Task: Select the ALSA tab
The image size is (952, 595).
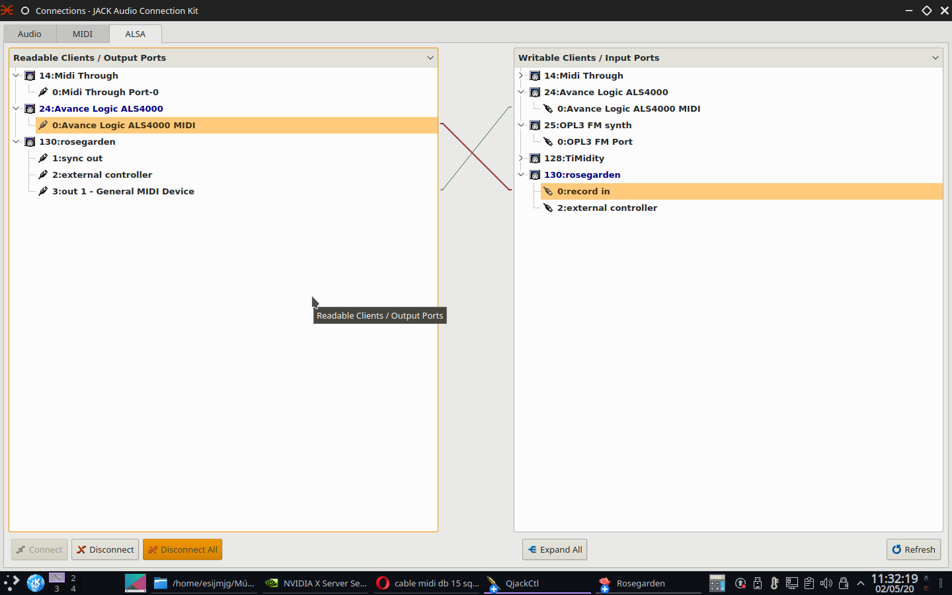Action: pos(136,34)
